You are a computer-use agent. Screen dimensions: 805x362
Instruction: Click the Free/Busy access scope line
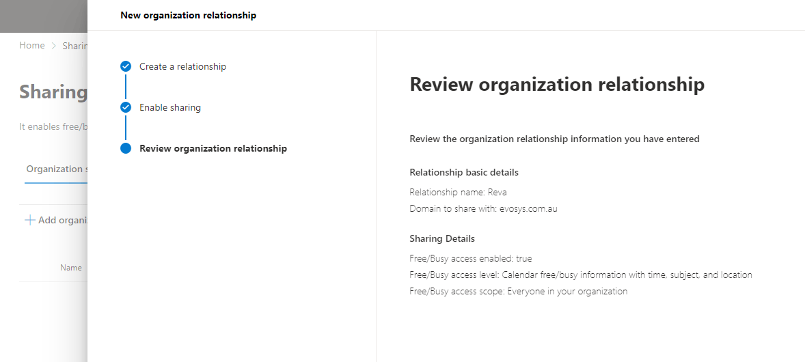click(x=519, y=291)
